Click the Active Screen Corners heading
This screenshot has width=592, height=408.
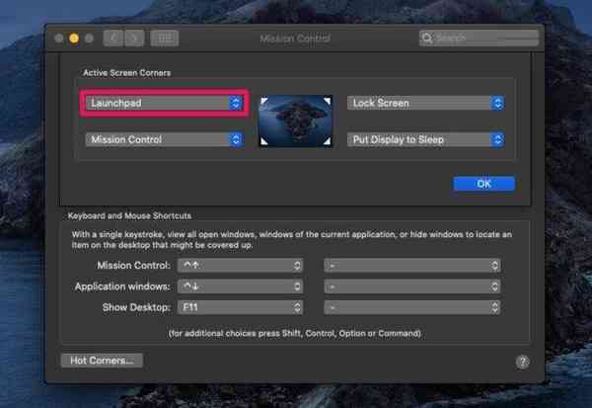[x=127, y=73]
